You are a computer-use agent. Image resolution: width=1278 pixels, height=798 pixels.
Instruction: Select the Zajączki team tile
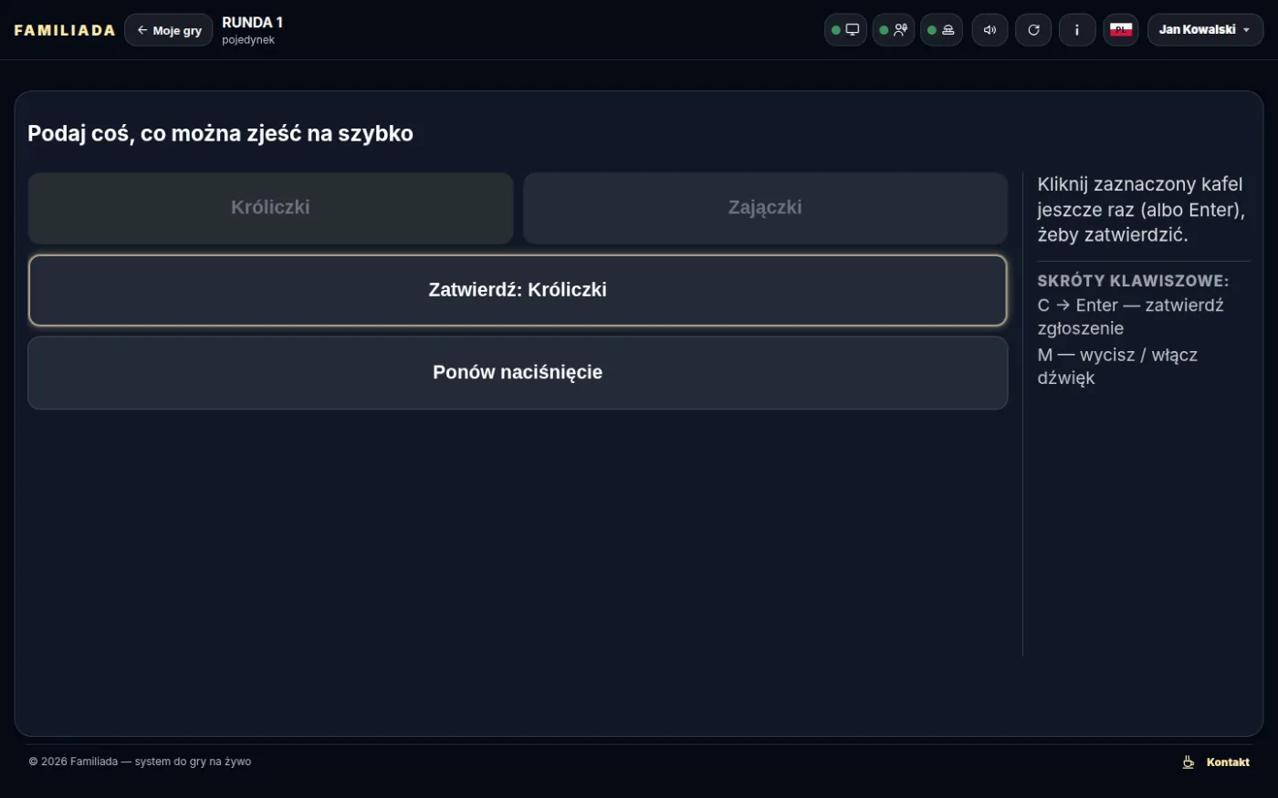[x=765, y=208]
